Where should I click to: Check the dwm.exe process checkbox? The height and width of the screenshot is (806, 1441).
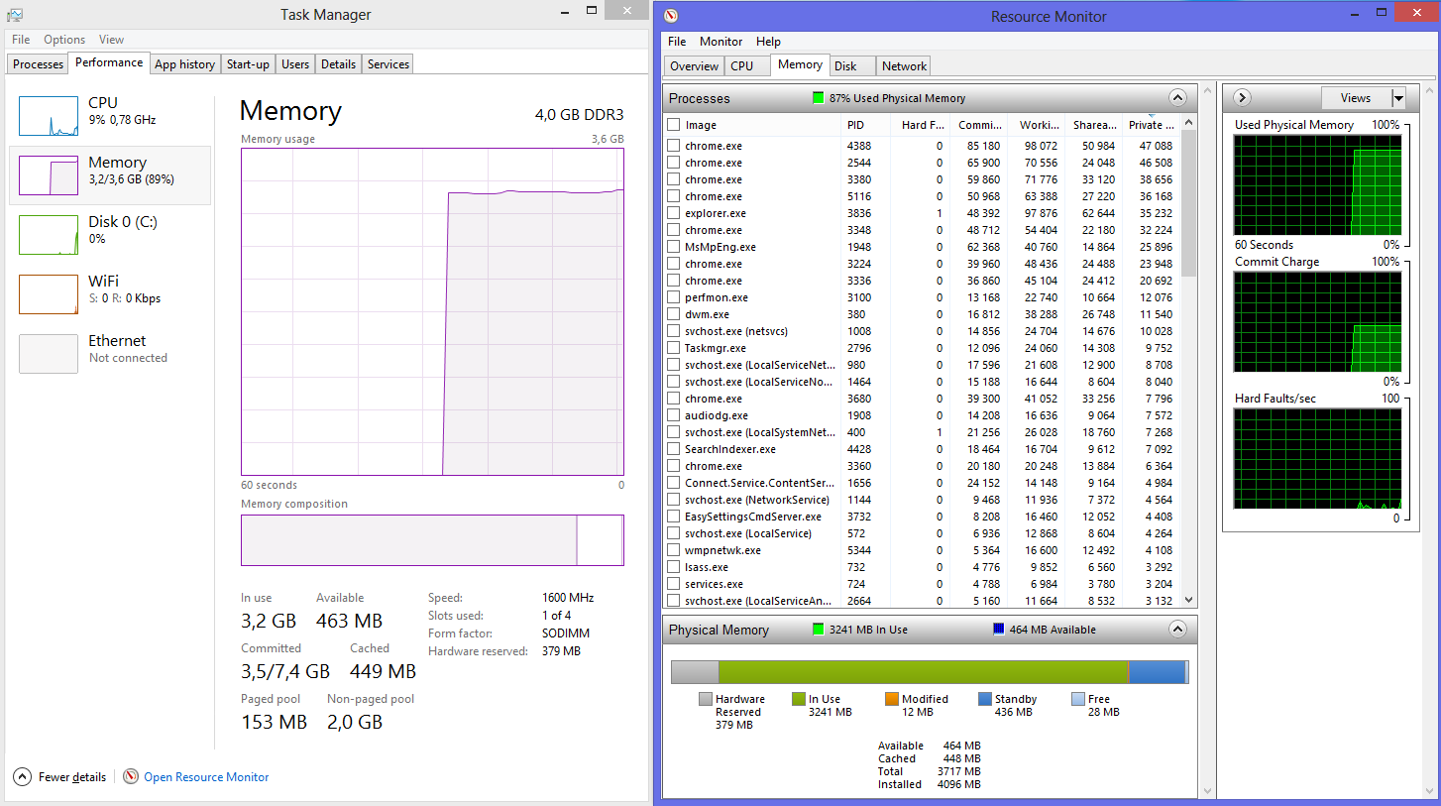pos(674,314)
